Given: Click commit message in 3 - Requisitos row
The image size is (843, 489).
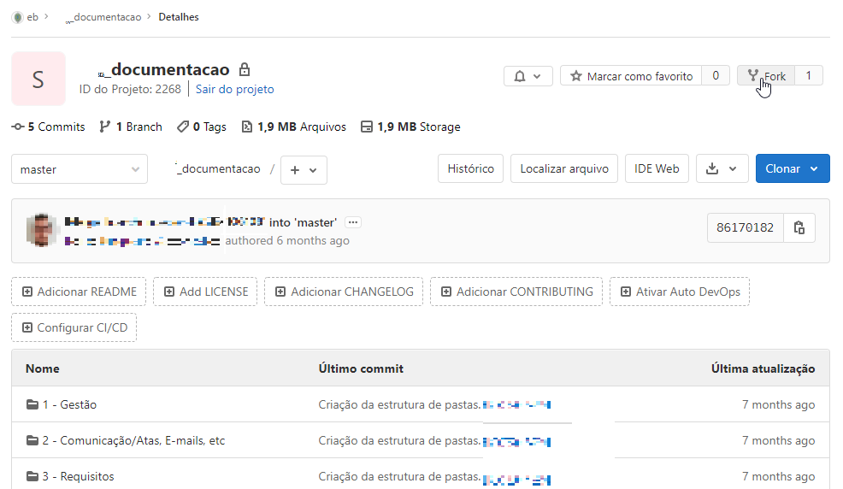Looking at the screenshot, I should point(399,477).
